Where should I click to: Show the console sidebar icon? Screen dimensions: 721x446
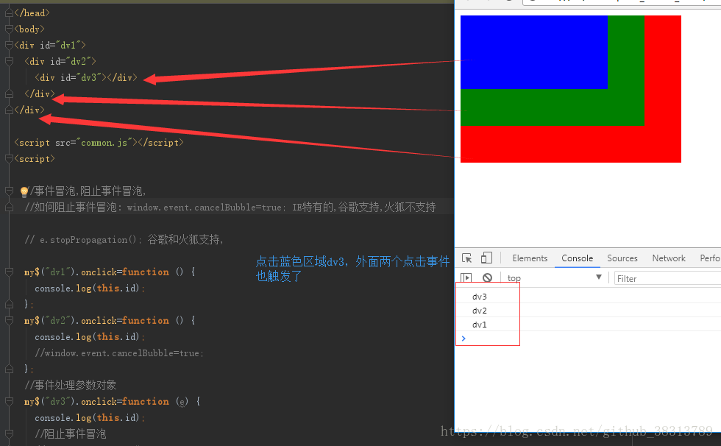466,277
